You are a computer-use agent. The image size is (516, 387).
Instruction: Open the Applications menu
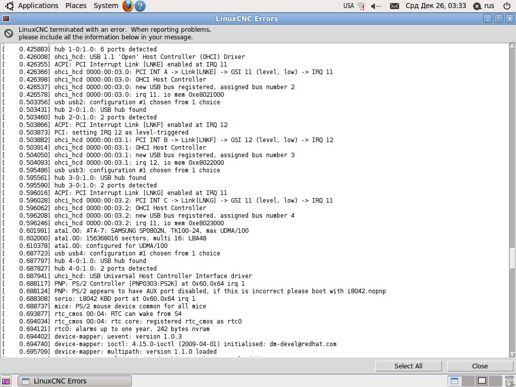pos(38,6)
